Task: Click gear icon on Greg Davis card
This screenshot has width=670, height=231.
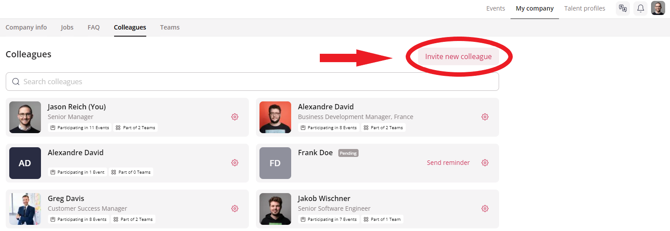Action: point(235,209)
